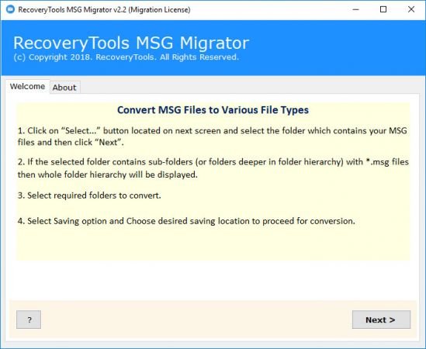Click the blank white area under instructions
This screenshot has height=349, width=426.
pos(213,280)
